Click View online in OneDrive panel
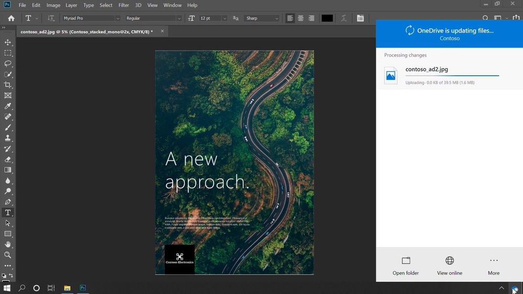Image resolution: width=523 pixels, height=294 pixels. (450, 266)
